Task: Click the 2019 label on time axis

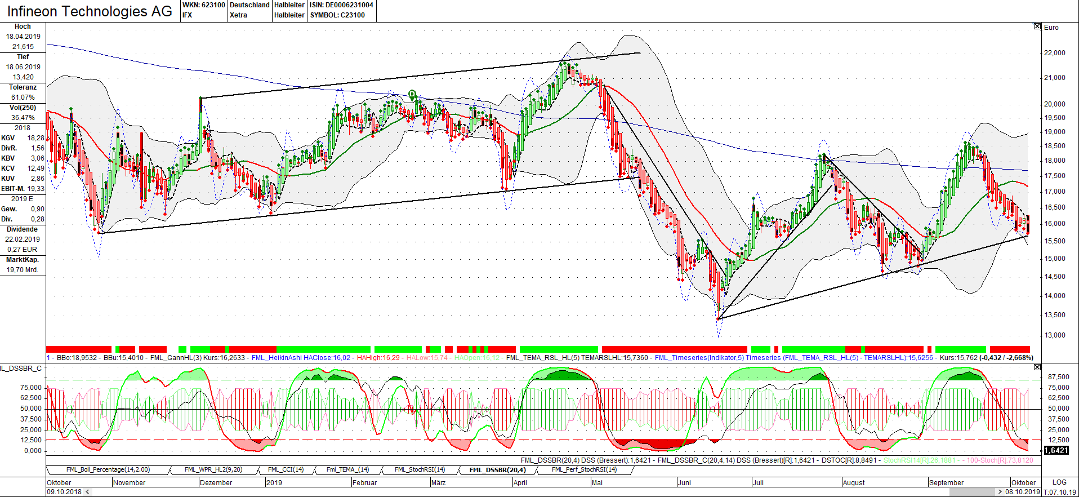Action: click(274, 482)
